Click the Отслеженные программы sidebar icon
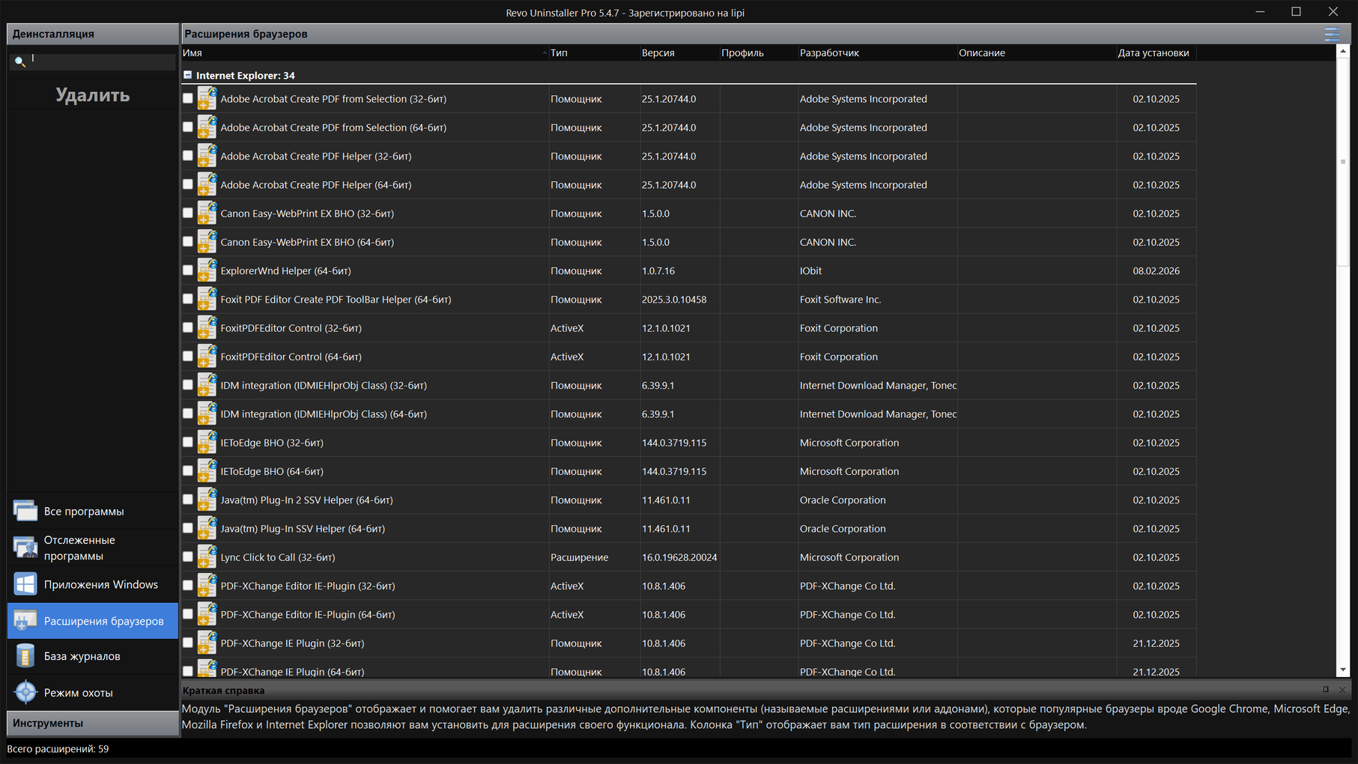Image resolution: width=1358 pixels, height=764 pixels. [25, 548]
